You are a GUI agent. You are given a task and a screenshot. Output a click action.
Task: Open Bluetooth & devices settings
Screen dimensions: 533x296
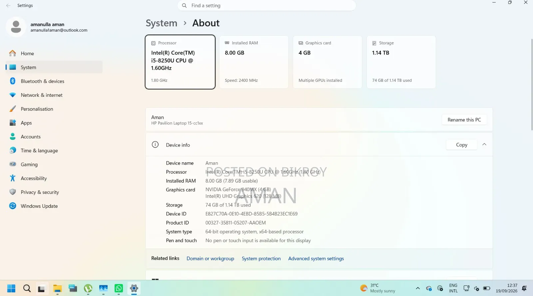click(54, 81)
